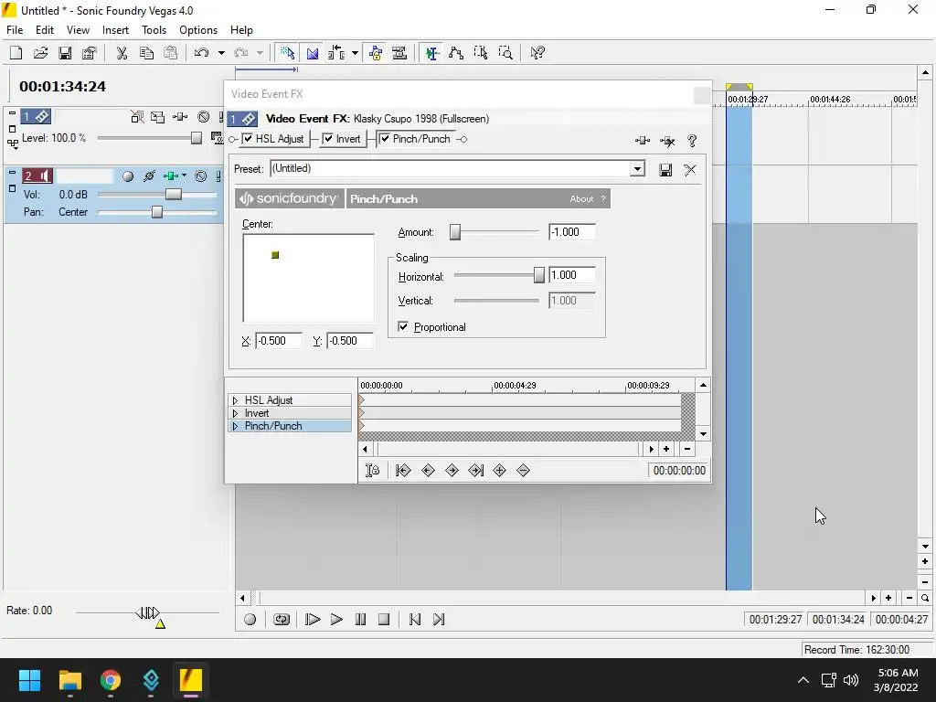Click the Pause button in transport
936x702 pixels.
coord(360,620)
